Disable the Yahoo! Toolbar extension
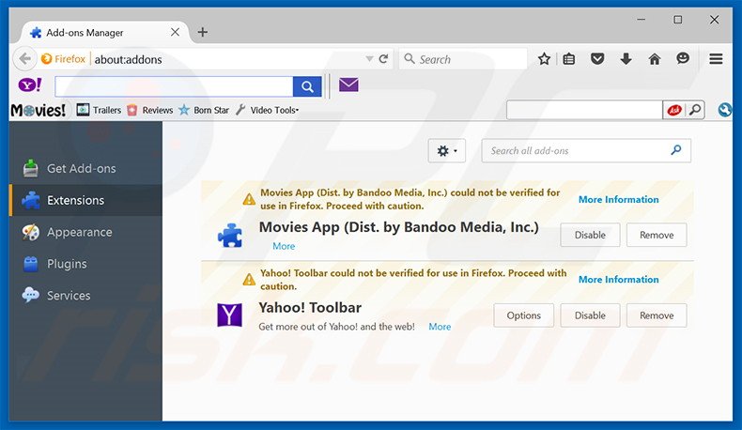Screen dimensions: 742x430 click(x=590, y=315)
